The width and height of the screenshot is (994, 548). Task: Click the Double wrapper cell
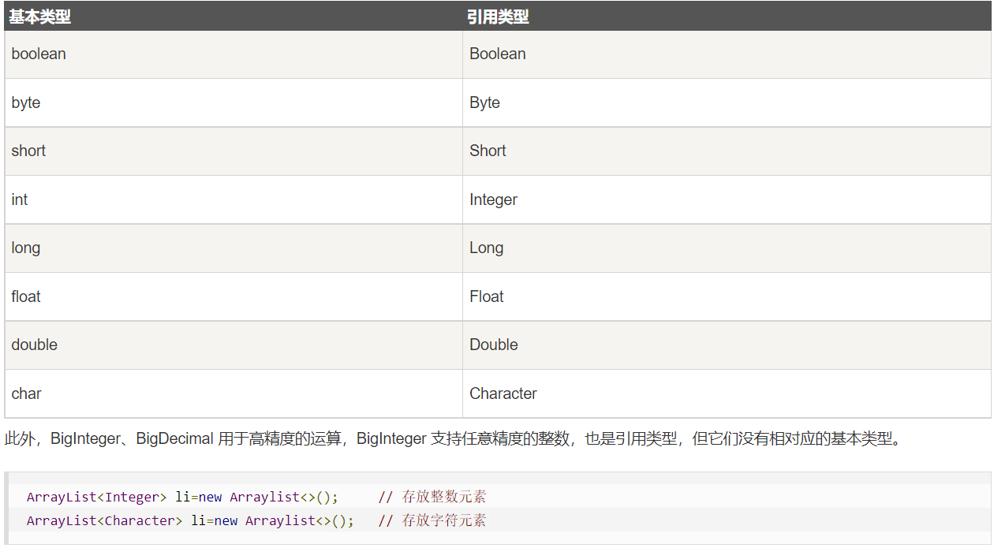(494, 345)
